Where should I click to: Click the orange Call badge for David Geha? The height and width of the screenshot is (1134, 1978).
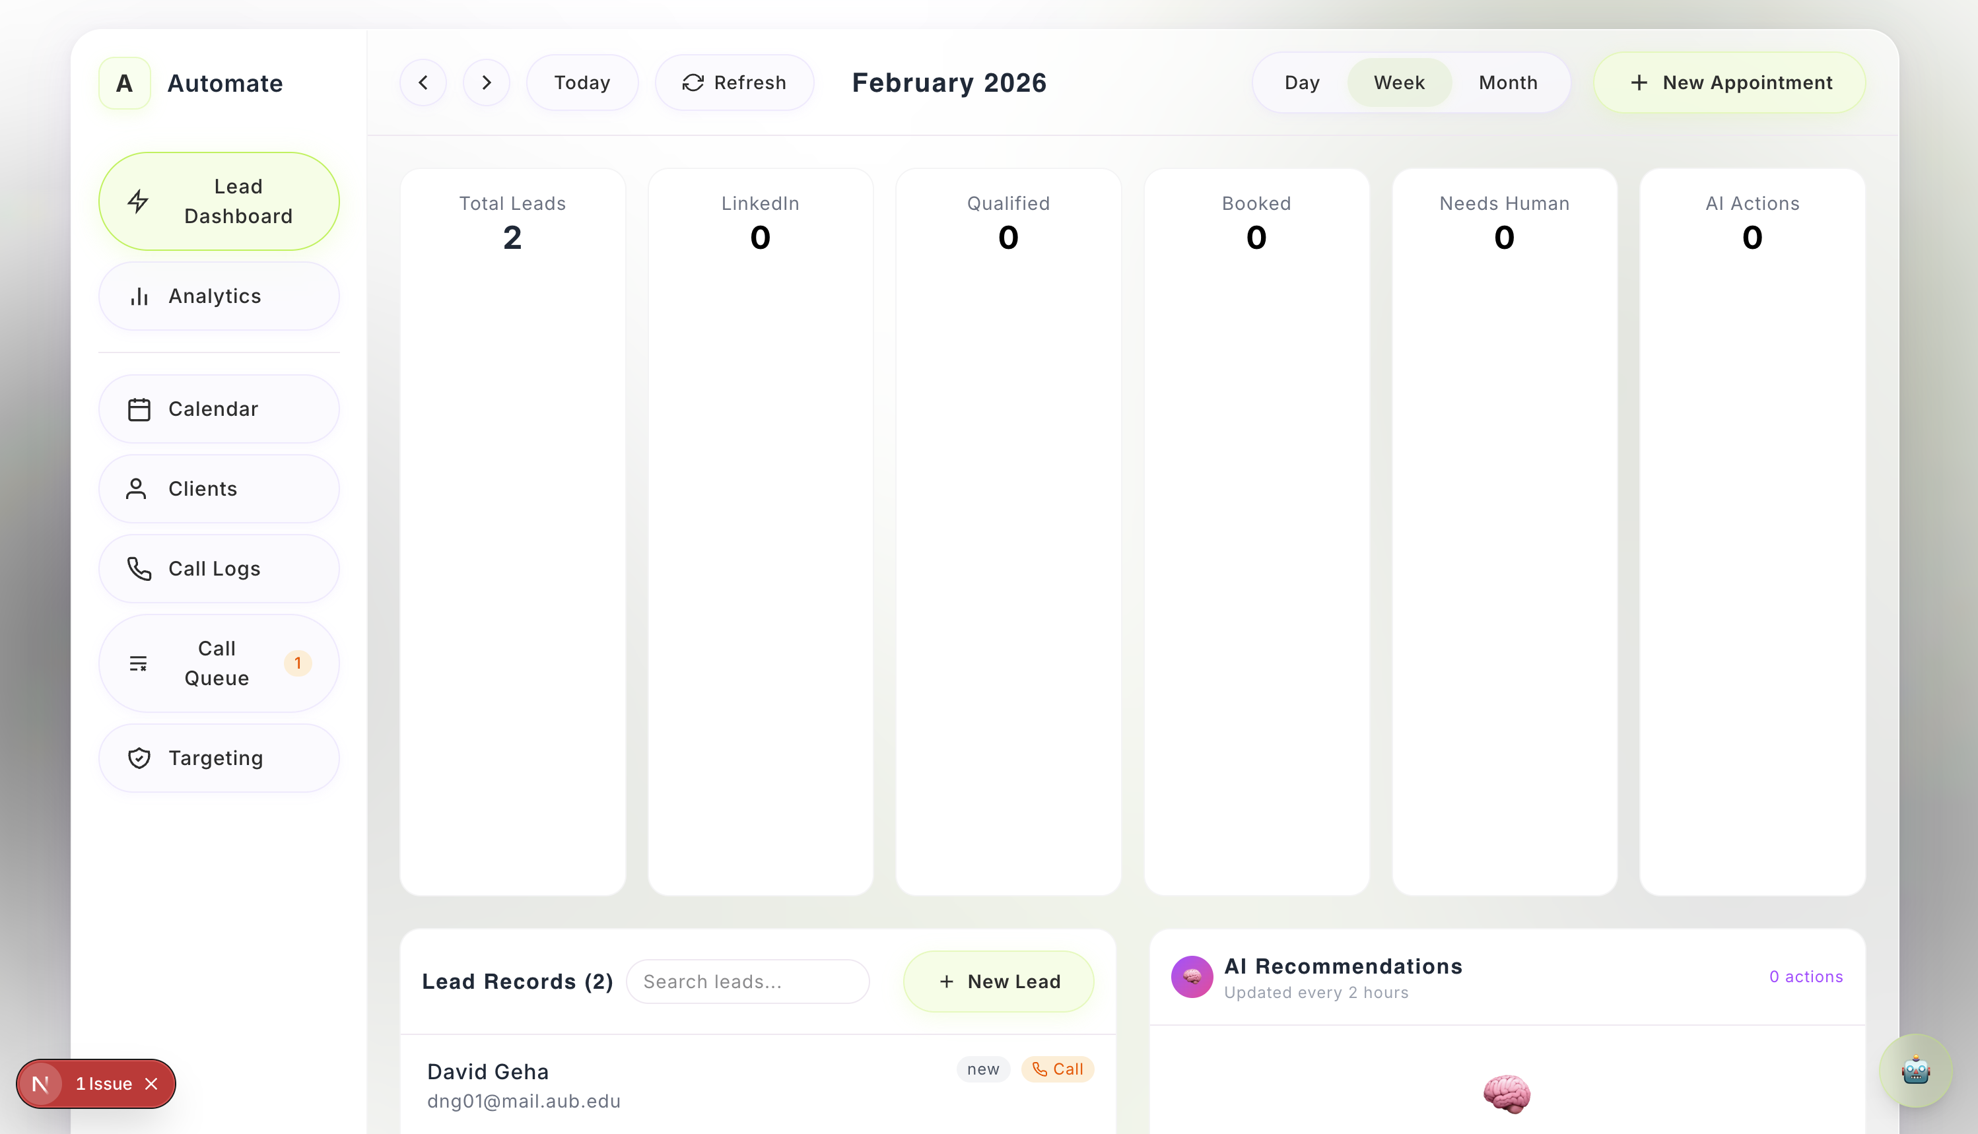pyautogui.click(x=1057, y=1069)
